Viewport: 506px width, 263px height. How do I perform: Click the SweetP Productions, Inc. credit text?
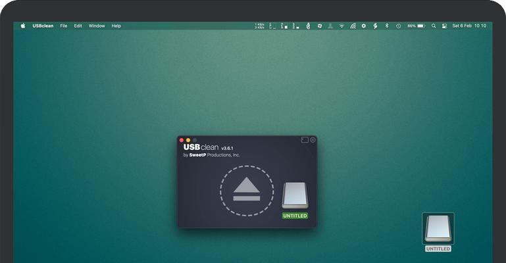211,155
